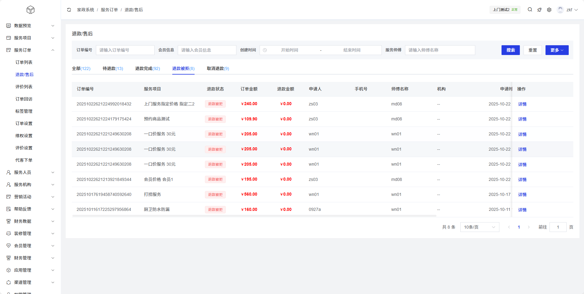Open the search magnifier icon in header
584x294 pixels.
coord(530,10)
